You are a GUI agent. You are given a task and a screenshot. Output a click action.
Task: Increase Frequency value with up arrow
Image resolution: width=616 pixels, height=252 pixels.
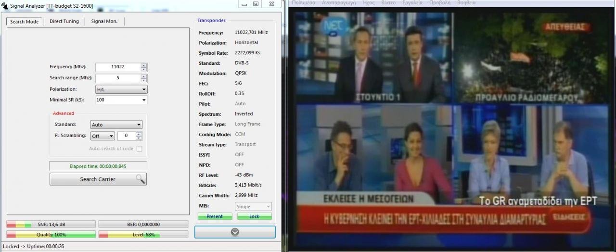click(x=144, y=65)
